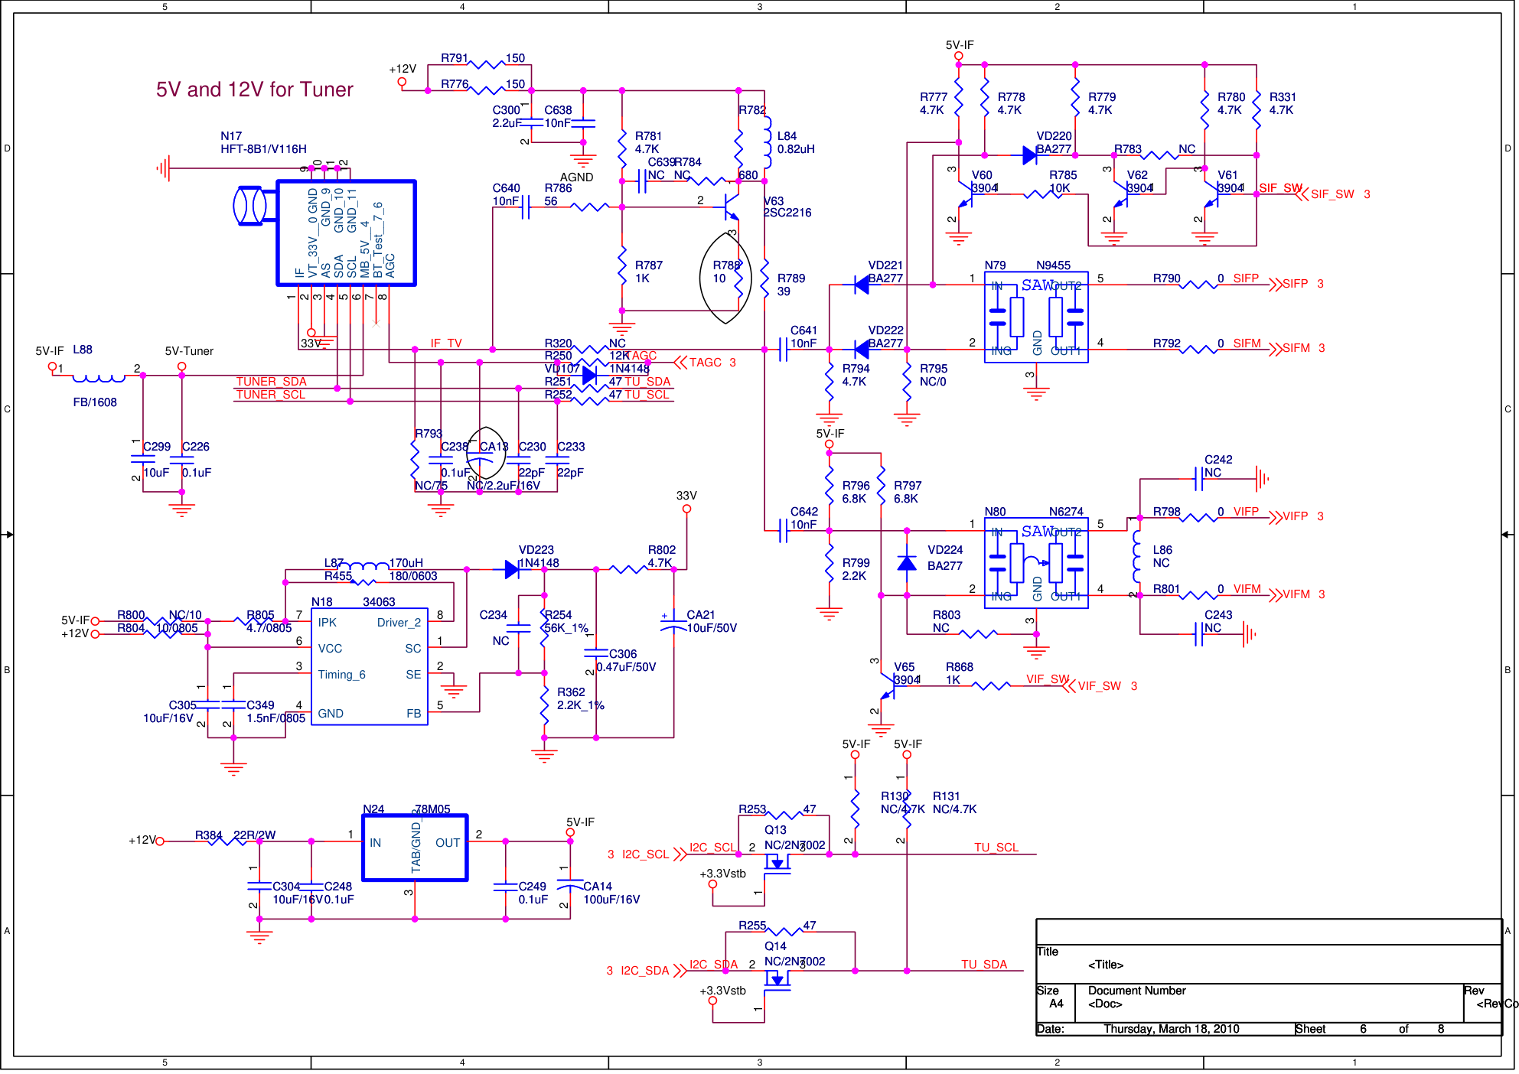Screen dimensions: 1519x1074
Task: Click inductor L87 170uH coil
Action: pos(363,568)
